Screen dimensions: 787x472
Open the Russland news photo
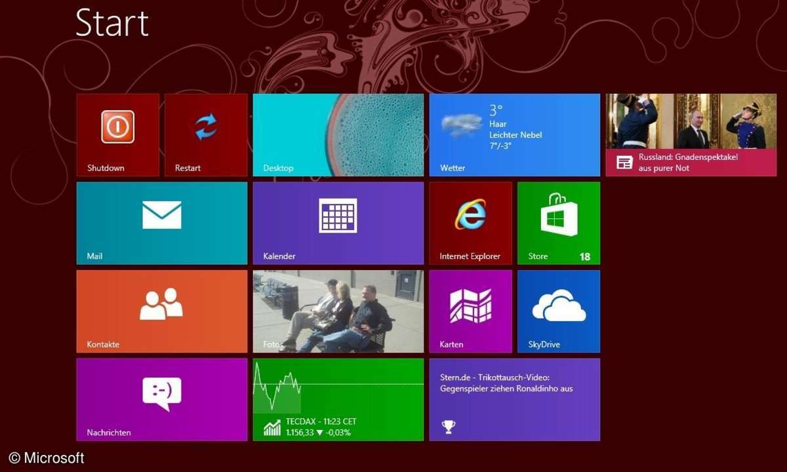691,121
